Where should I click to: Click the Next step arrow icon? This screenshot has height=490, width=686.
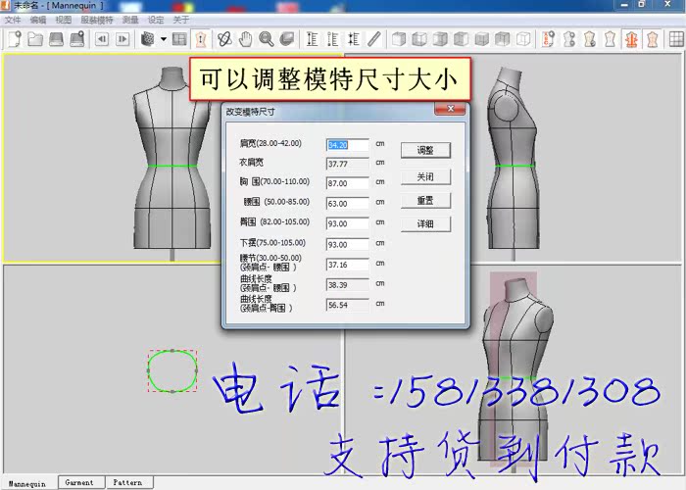[x=122, y=39]
